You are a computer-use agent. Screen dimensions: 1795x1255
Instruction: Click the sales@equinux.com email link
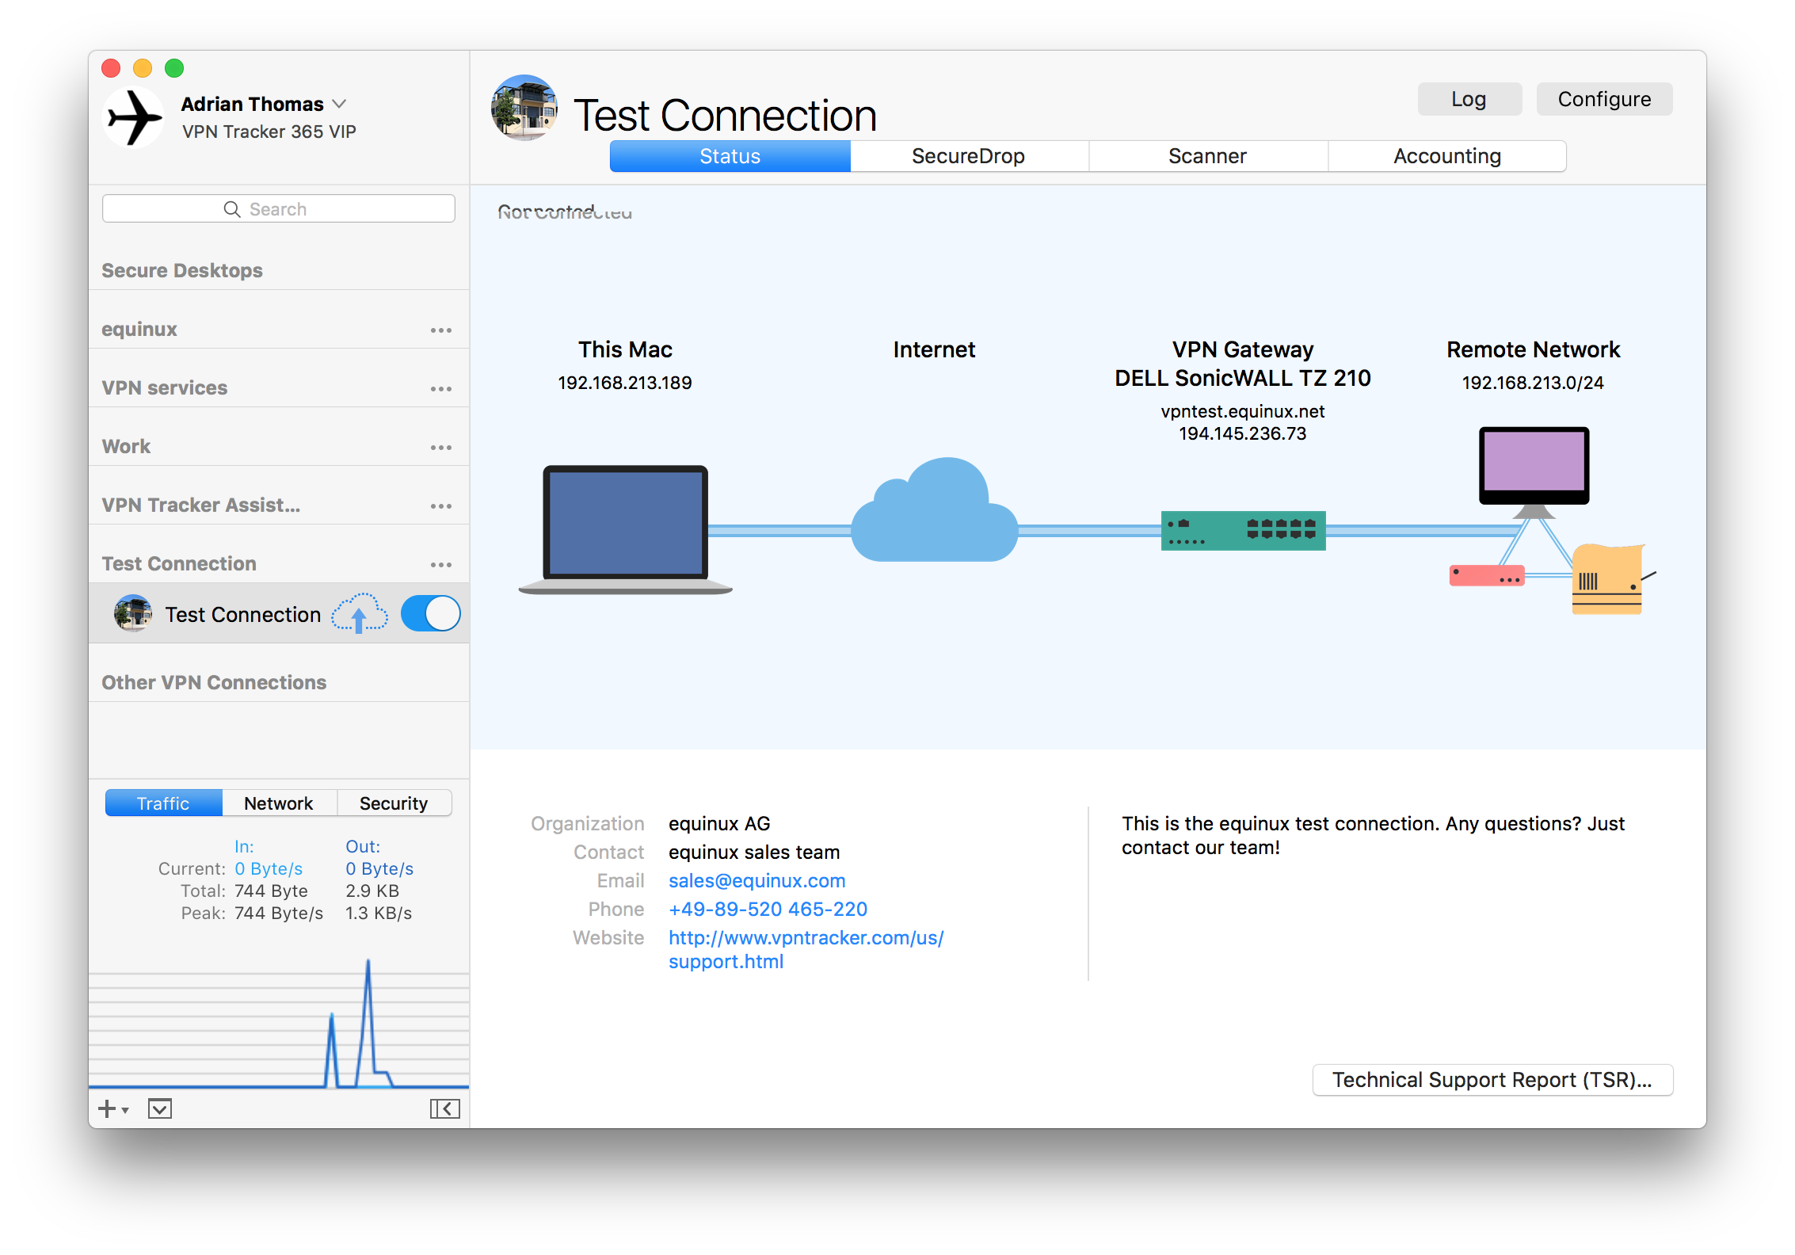coord(757,880)
